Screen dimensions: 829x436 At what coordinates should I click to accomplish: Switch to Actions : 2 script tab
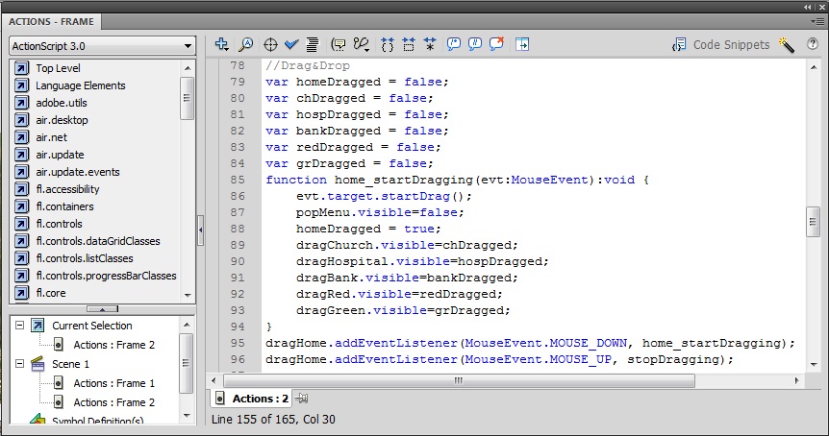252,399
